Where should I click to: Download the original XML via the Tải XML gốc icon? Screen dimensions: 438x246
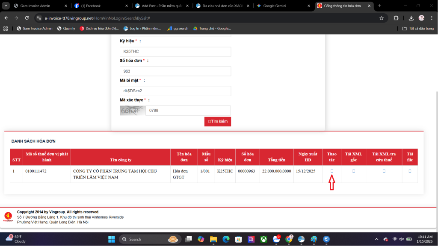(x=353, y=171)
